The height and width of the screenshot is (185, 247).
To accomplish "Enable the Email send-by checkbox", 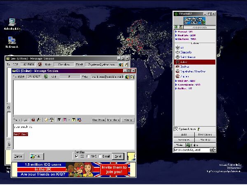I will (x=100, y=156).
